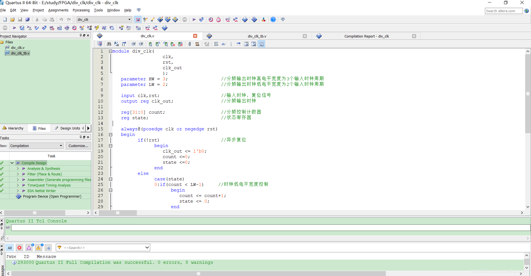
Task: Open the Assignments menu
Action: (x=58, y=10)
